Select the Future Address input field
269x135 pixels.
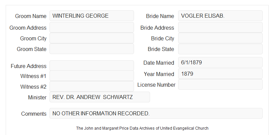coord(92,66)
